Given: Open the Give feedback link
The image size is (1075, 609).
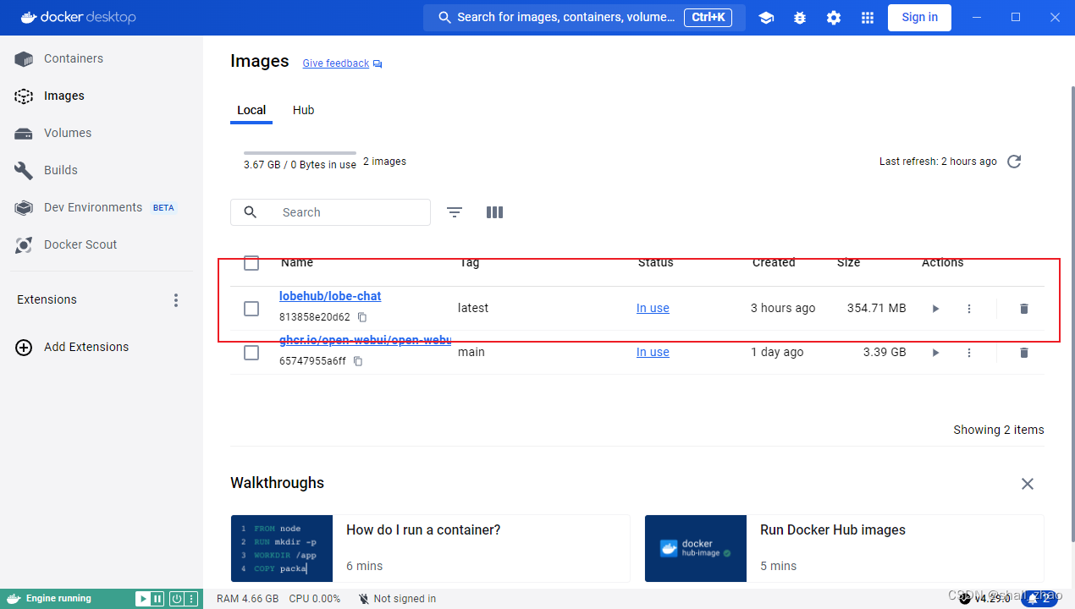Looking at the screenshot, I should (x=336, y=63).
